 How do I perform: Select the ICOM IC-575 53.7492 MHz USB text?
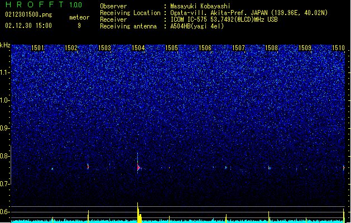[224, 20]
